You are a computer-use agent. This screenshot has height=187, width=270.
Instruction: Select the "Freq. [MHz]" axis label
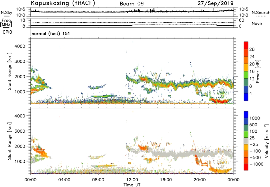pos(6,23)
